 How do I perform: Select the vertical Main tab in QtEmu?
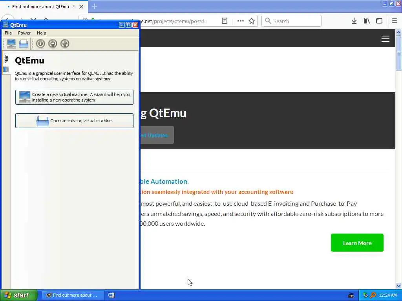(x=6, y=63)
